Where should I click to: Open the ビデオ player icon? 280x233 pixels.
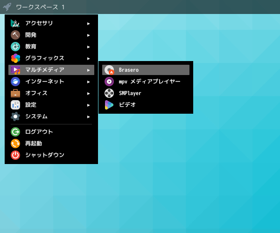[109, 105]
